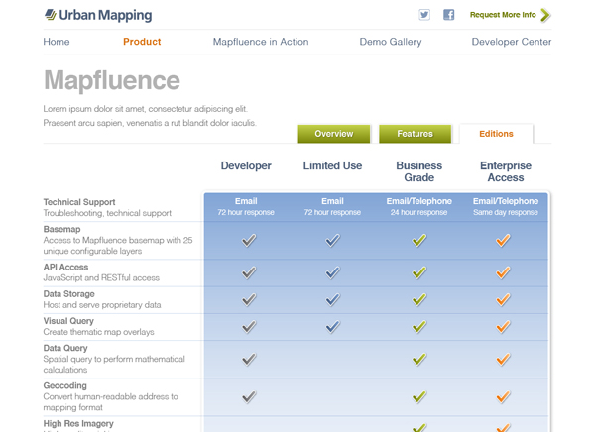Click the green Request More Info arrow
The height and width of the screenshot is (432, 595).
pyautogui.click(x=544, y=15)
